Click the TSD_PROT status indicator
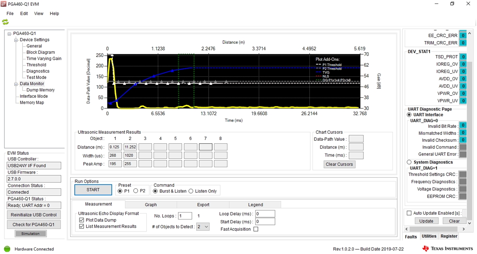 (463, 57)
